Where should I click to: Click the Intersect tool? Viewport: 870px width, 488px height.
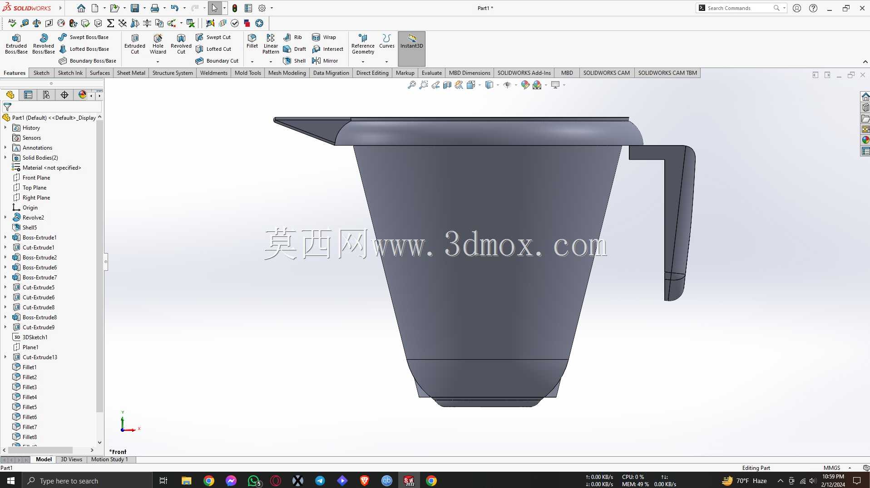click(x=327, y=49)
